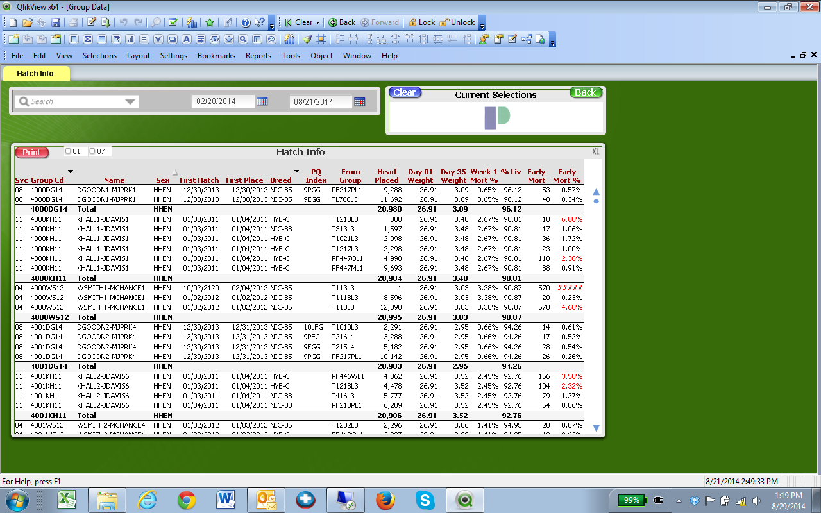Click the blue Clear button in Current Selections
This screenshot has width=821, height=513.
pos(405,92)
